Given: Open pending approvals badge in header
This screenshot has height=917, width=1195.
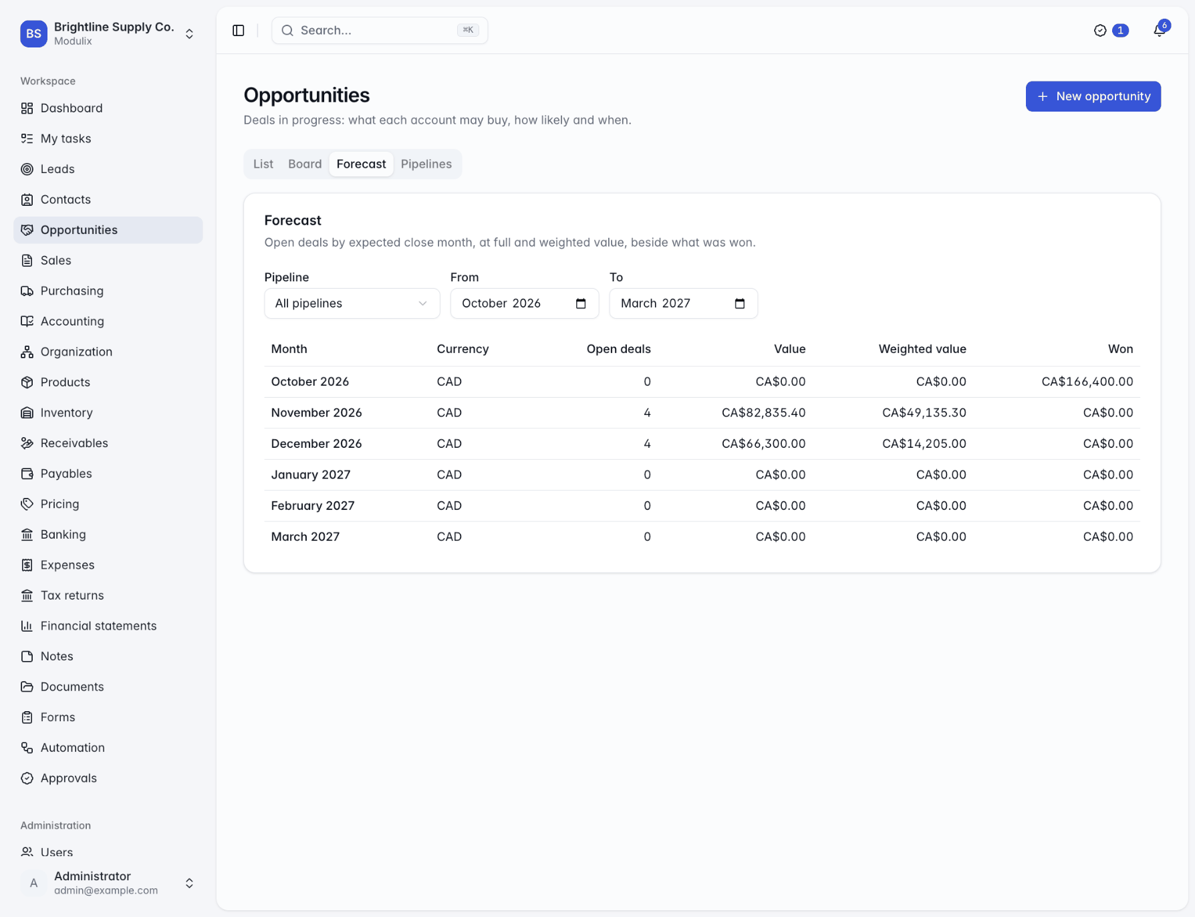Looking at the screenshot, I should click(x=1111, y=30).
